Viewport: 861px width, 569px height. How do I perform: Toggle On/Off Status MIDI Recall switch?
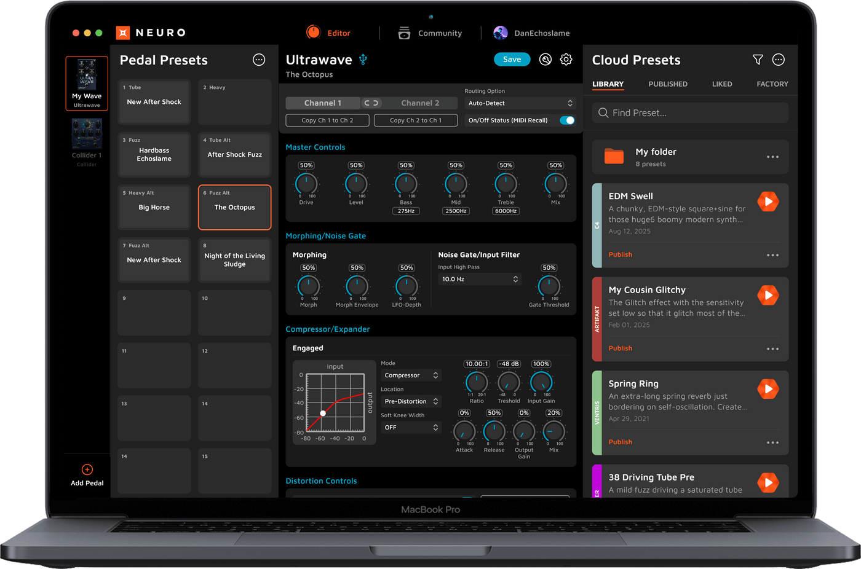(x=567, y=120)
